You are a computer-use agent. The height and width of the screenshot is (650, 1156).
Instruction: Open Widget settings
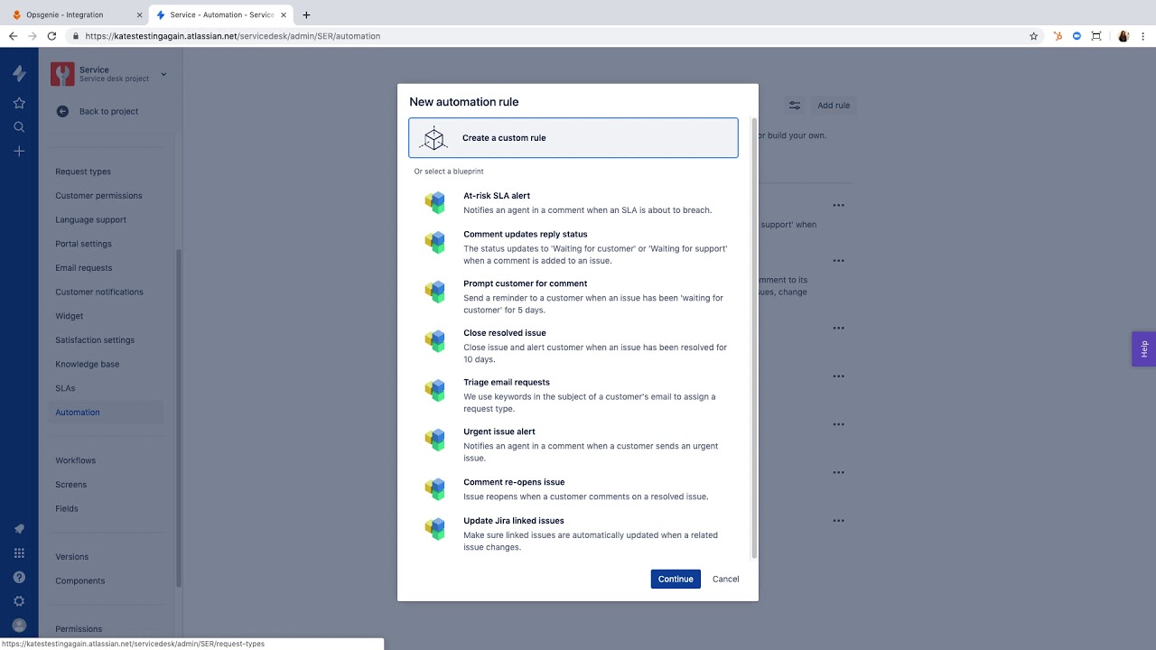(x=70, y=316)
